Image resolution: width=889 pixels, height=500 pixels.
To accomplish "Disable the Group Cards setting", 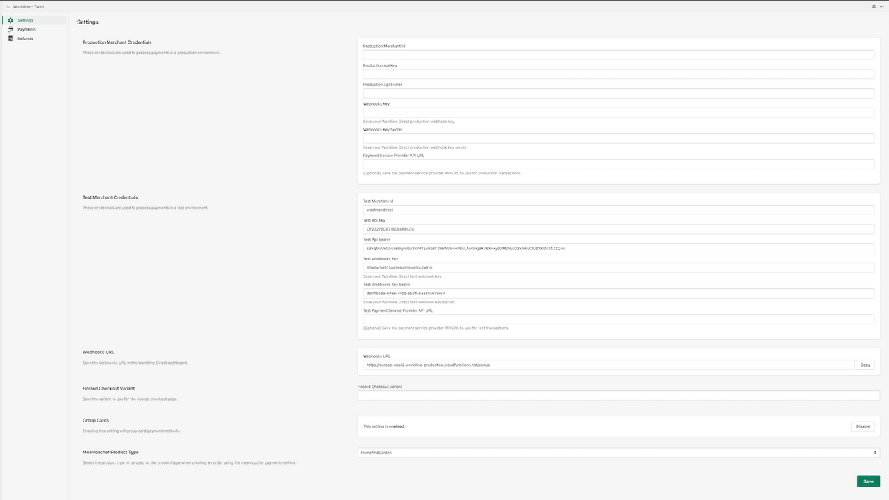I will [x=863, y=426].
